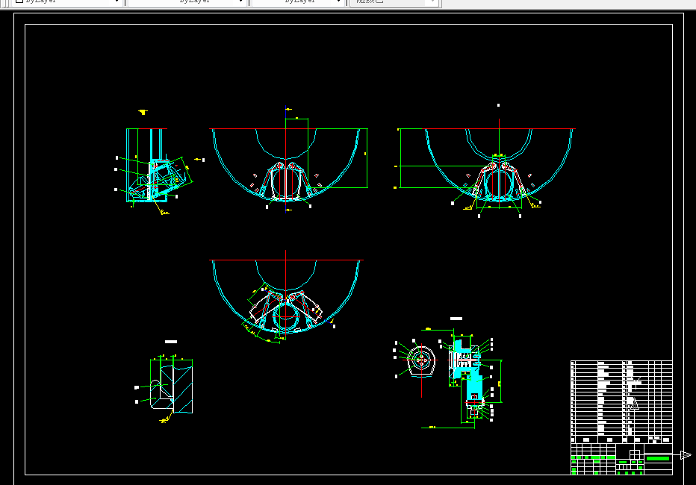Select the semicircle view with splayed-open clamp arms
This screenshot has height=485, width=696.
286,297
